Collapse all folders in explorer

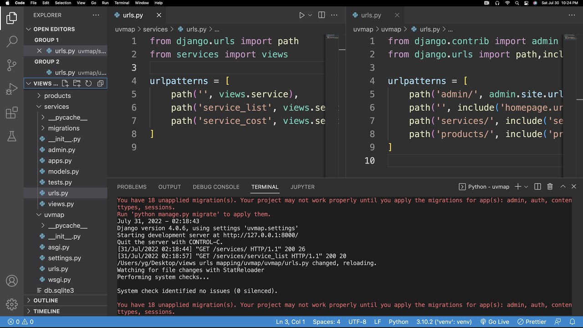coord(100,83)
